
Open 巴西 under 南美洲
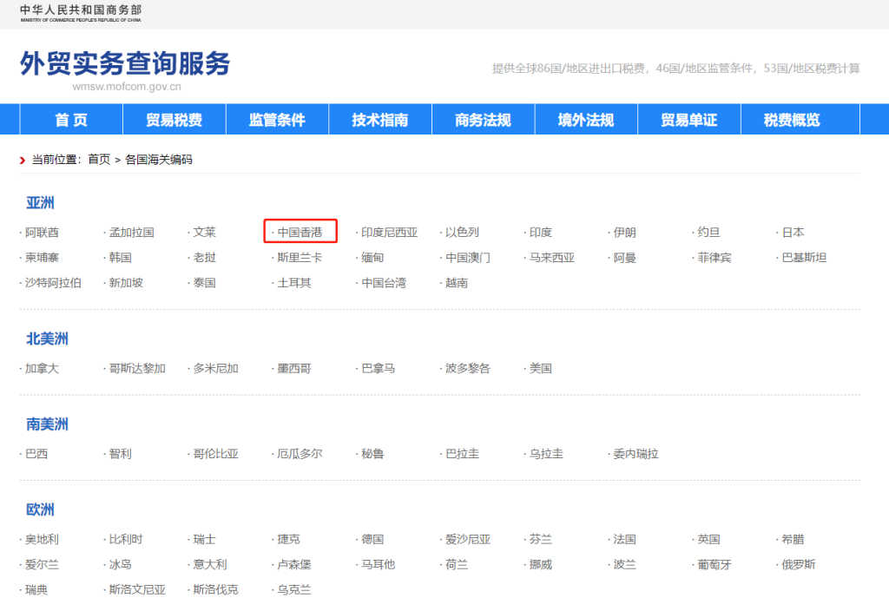click(36, 454)
